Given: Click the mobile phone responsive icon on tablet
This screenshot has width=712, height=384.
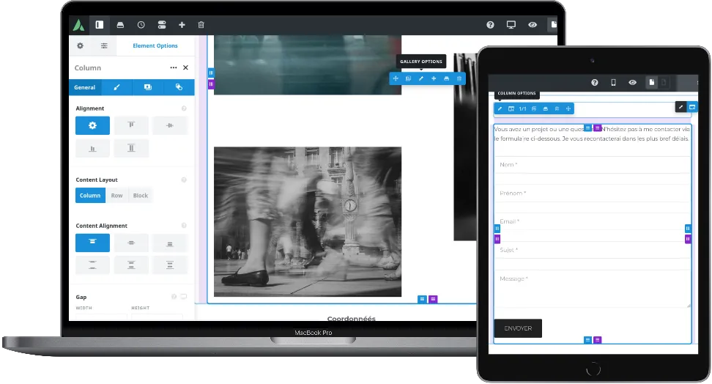Looking at the screenshot, I should click(x=613, y=83).
